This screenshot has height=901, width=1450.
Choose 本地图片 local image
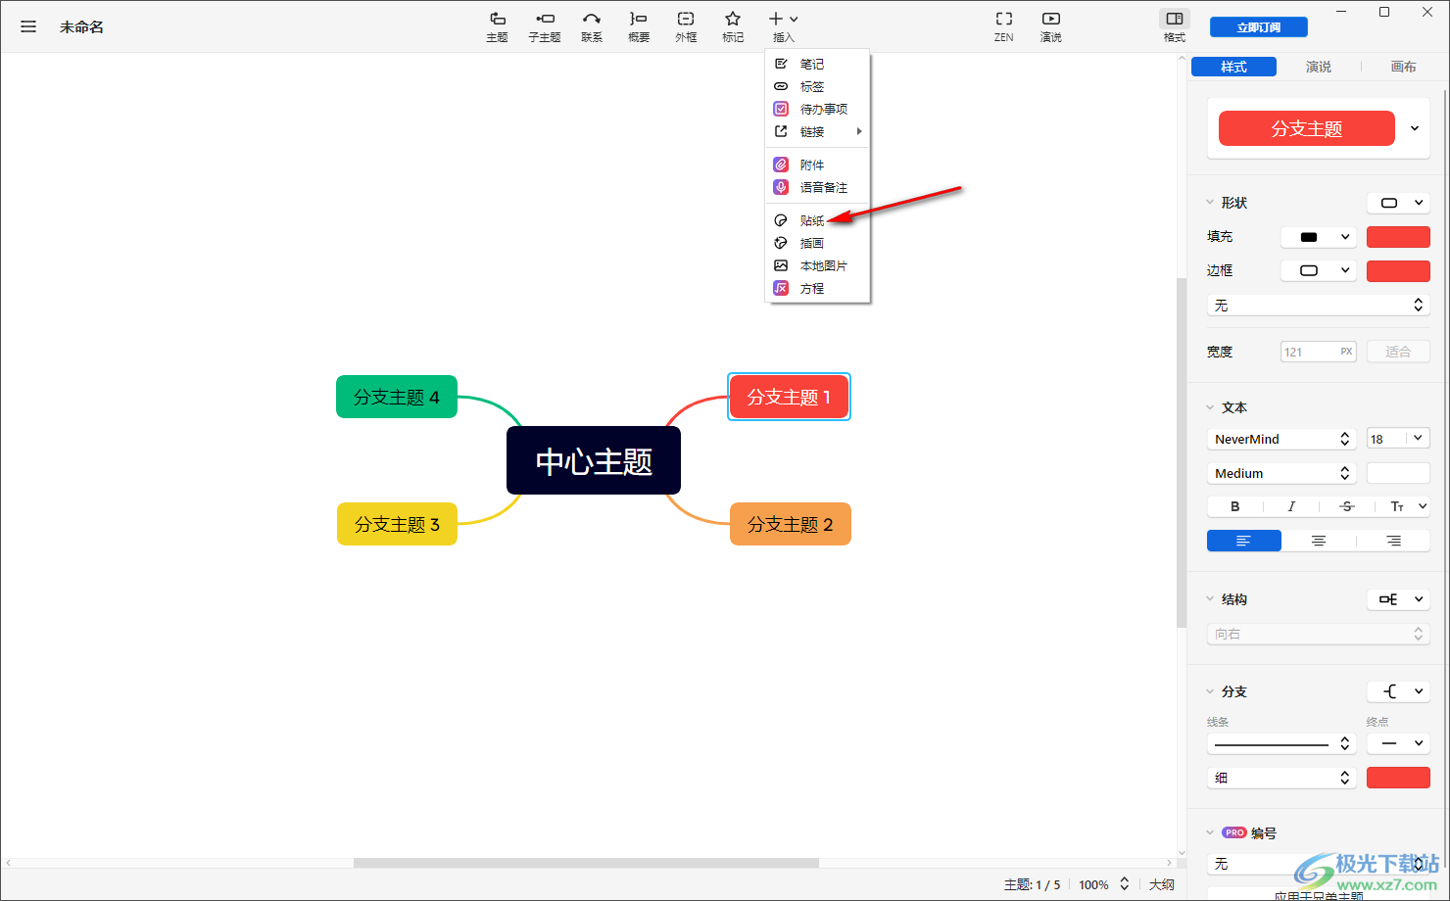pos(817,265)
